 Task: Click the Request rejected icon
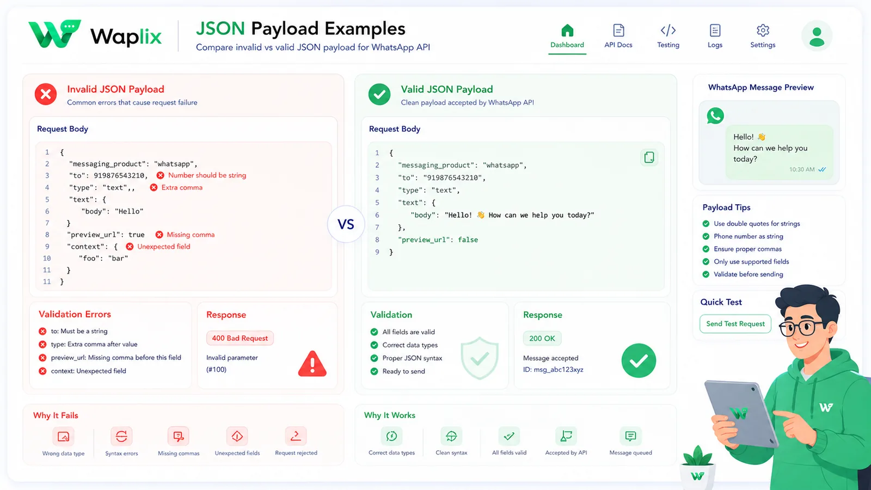(x=296, y=437)
